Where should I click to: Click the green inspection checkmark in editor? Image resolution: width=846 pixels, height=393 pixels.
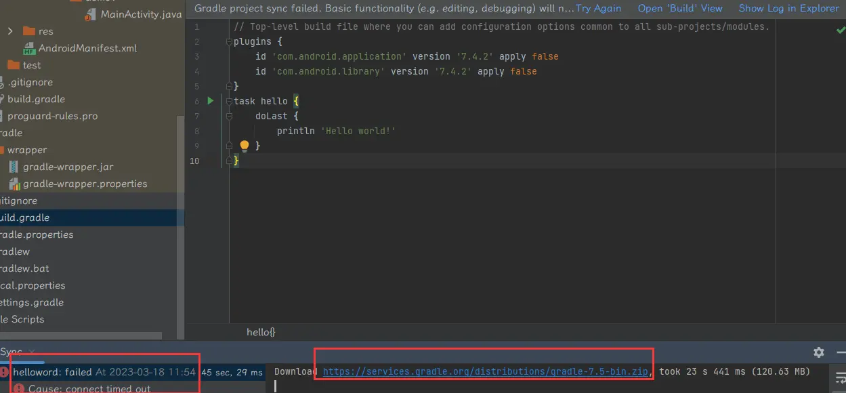pyautogui.click(x=840, y=30)
